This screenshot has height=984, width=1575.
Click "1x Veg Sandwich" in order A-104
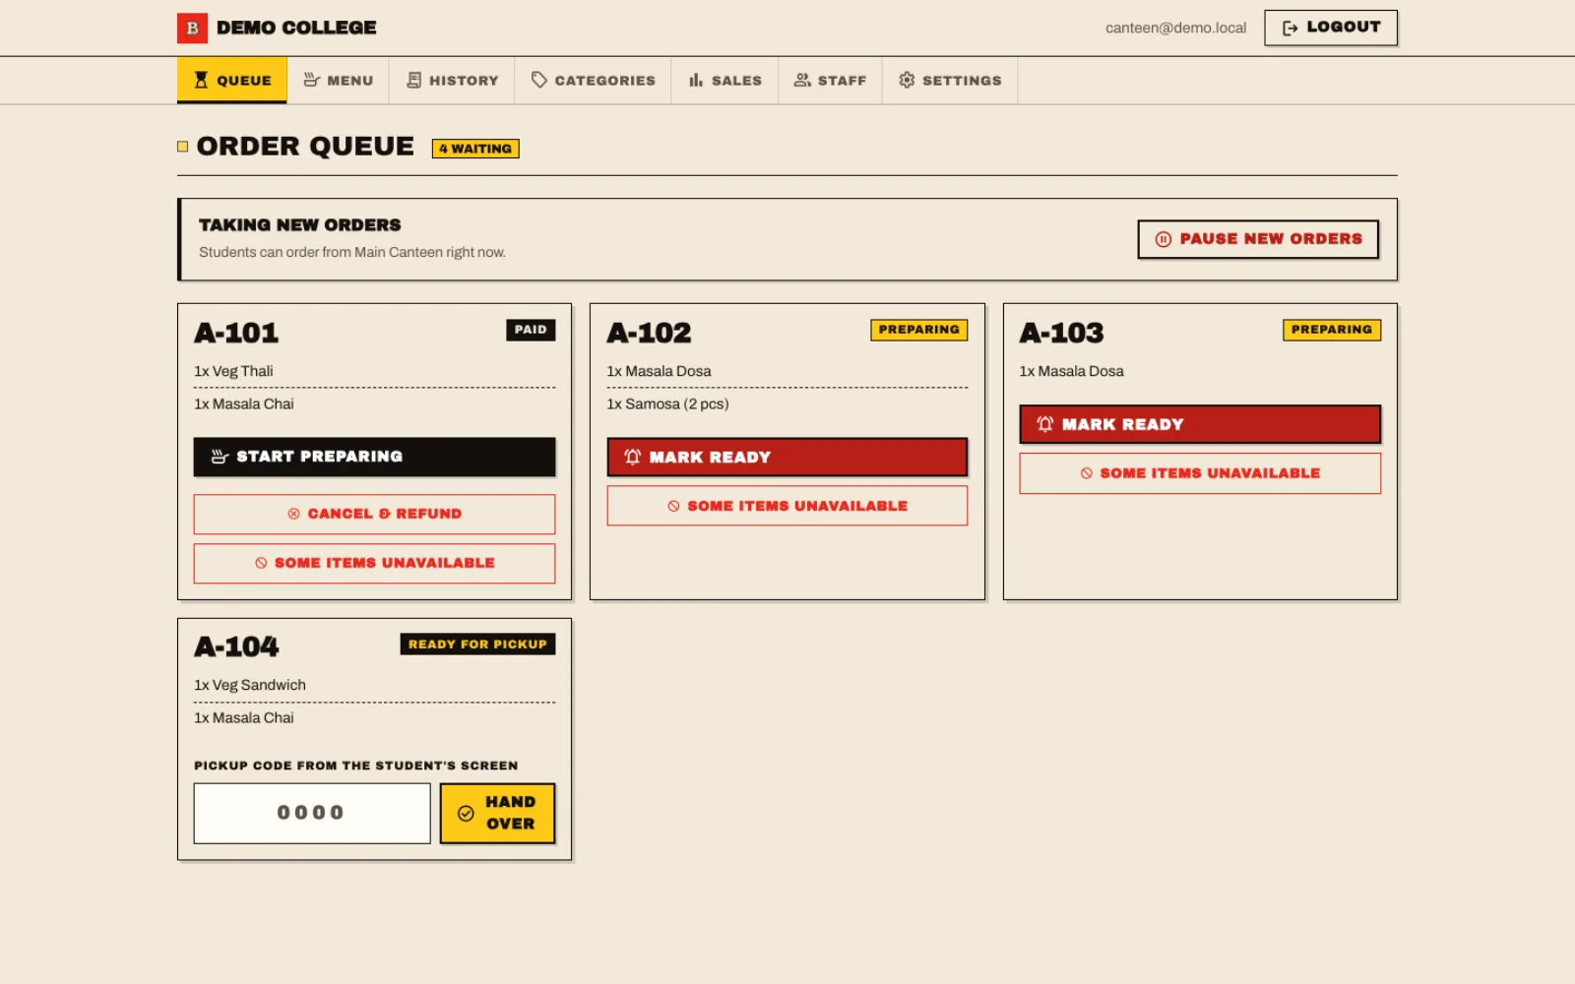click(x=250, y=685)
